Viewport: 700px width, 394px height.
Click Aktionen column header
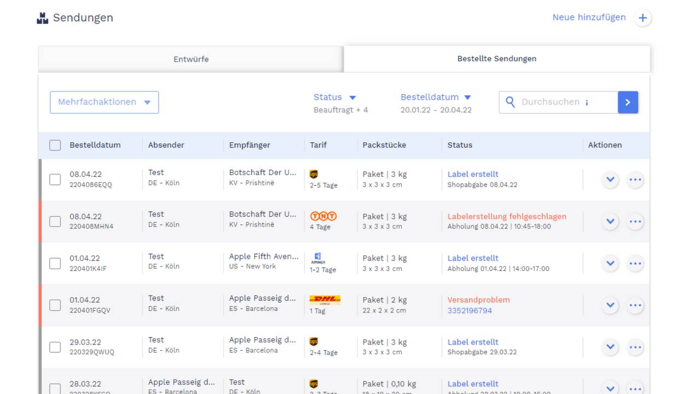tap(605, 145)
